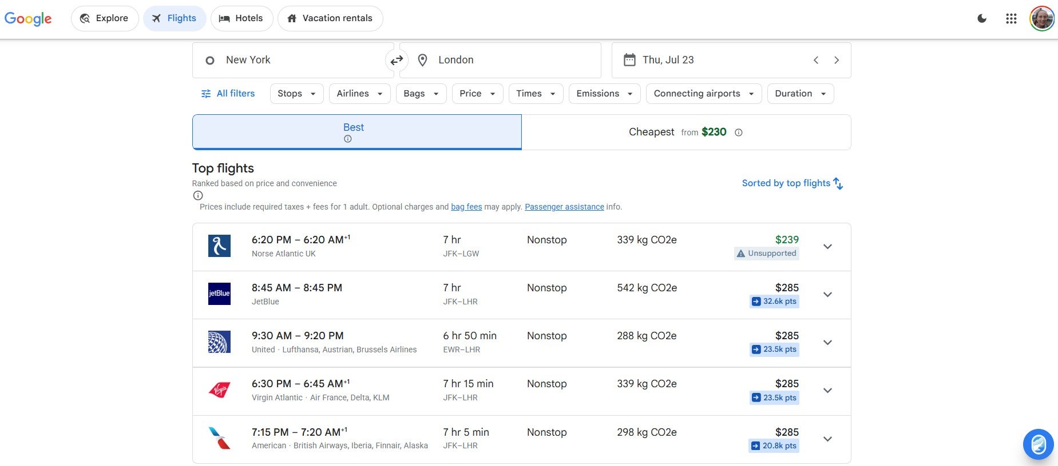Open the Airlines filter dropdown
The width and height of the screenshot is (1058, 466).
pos(360,94)
